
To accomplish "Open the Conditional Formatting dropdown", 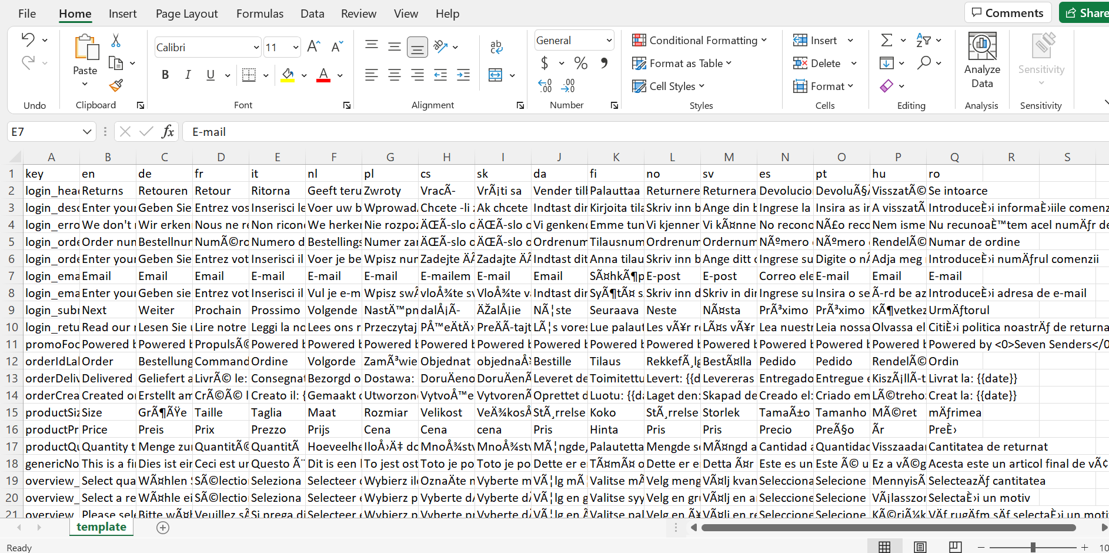I will point(699,40).
